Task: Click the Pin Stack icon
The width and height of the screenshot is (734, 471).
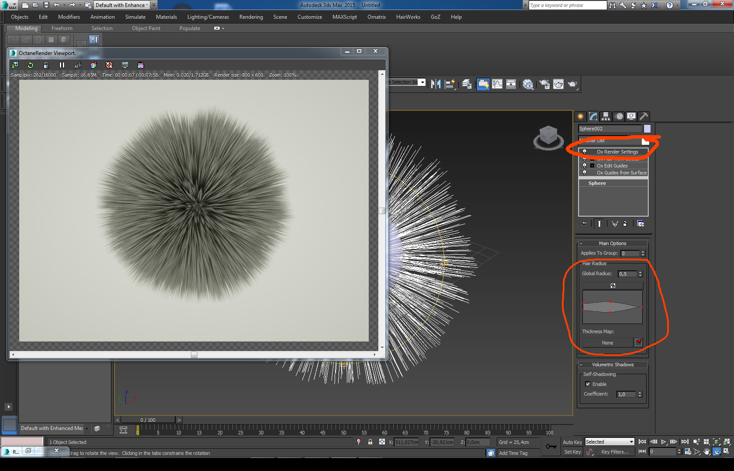Action: [584, 224]
